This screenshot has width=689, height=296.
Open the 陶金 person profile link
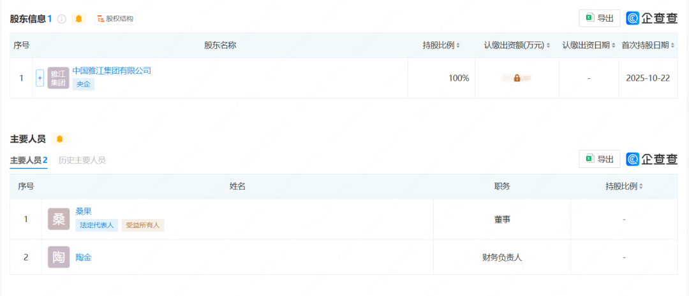pyautogui.click(x=84, y=257)
